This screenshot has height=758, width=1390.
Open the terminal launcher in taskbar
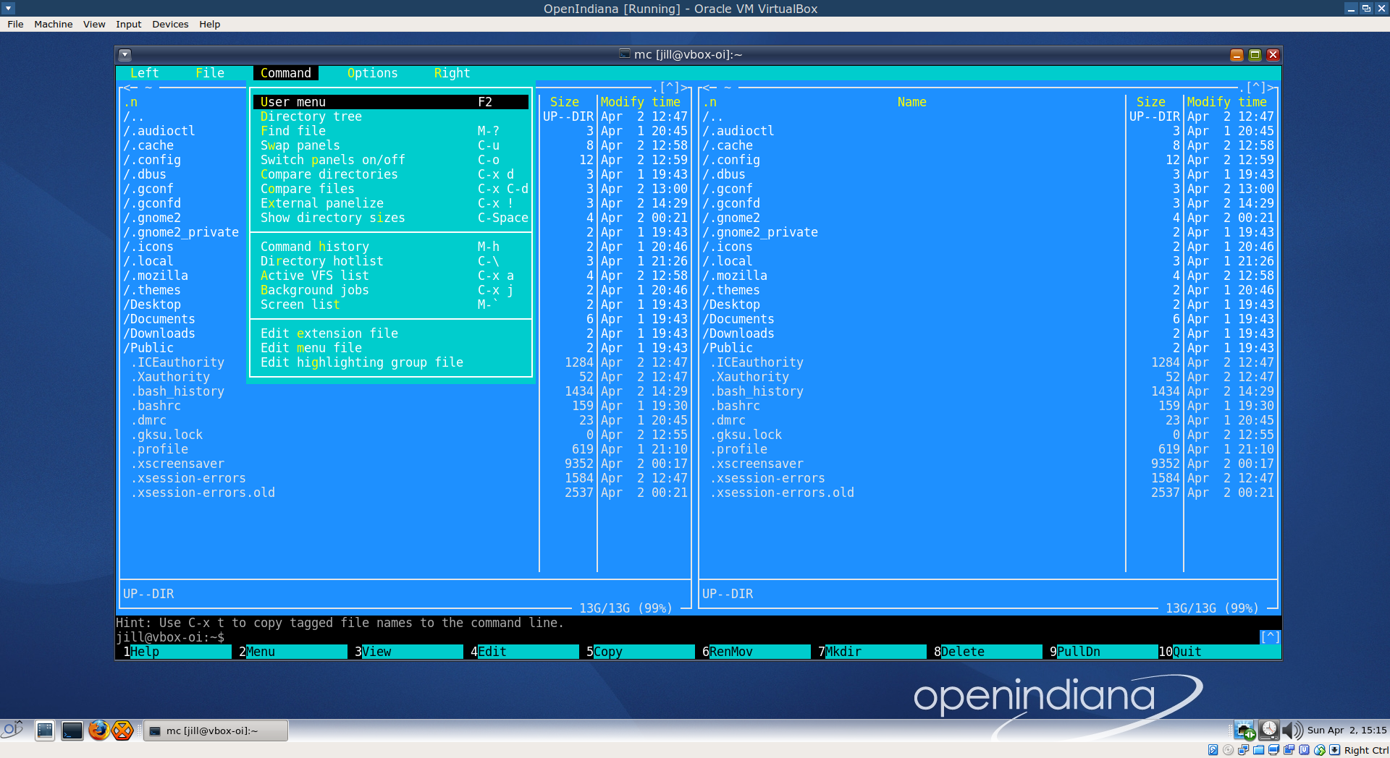pos(72,731)
